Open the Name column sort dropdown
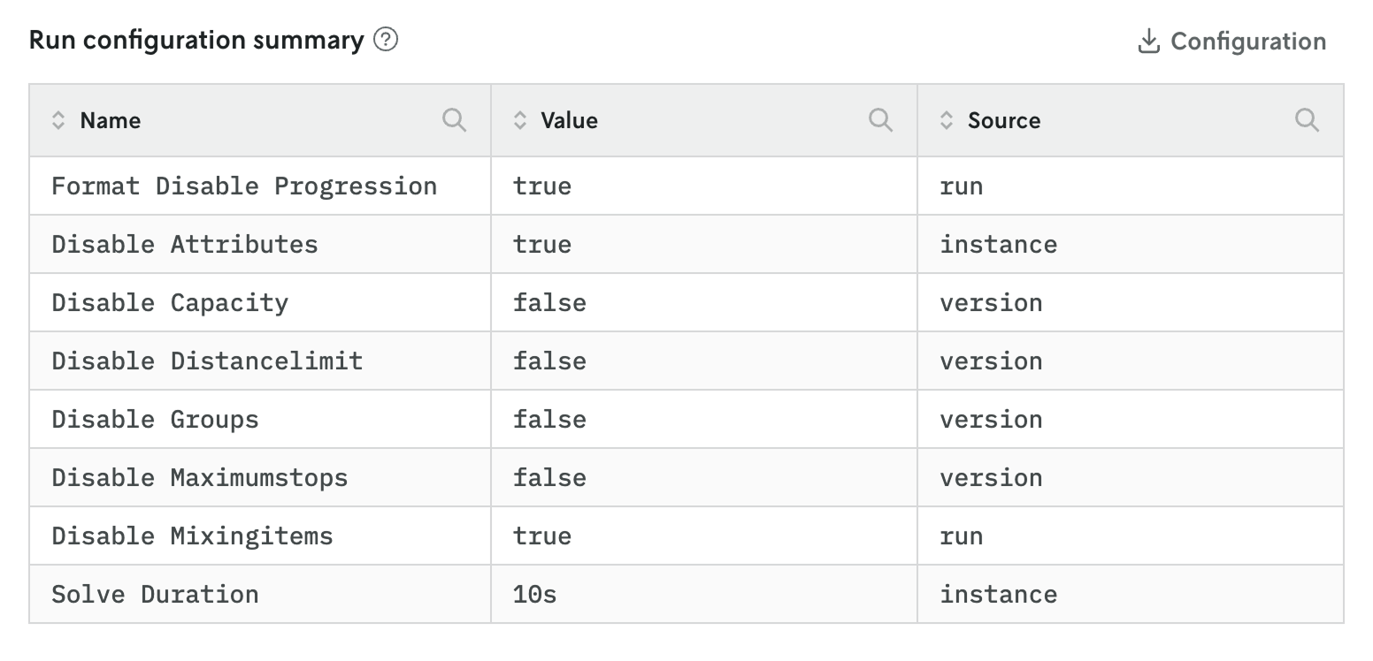The image size is (1373, 661). pos(59,120)
